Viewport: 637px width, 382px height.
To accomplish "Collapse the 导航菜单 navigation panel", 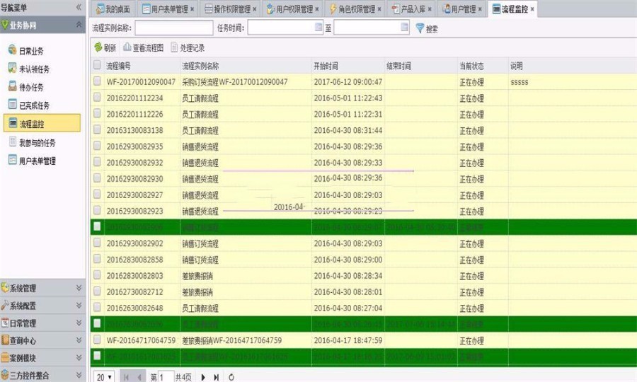I will click(x=78, y=6).
